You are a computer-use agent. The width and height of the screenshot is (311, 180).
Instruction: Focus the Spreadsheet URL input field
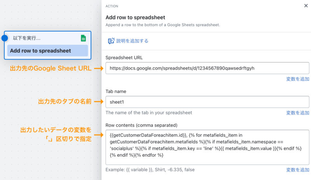pos(207,68)
